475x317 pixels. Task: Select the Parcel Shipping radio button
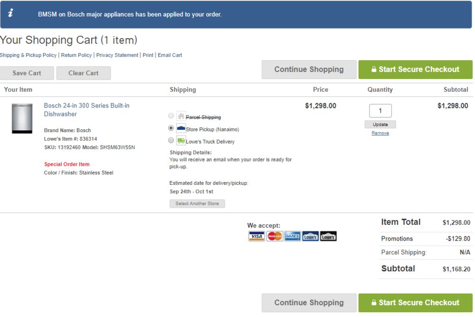click(171, 116)
